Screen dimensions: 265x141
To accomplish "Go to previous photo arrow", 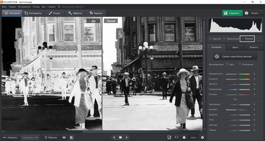I will (x=114, y=138).
